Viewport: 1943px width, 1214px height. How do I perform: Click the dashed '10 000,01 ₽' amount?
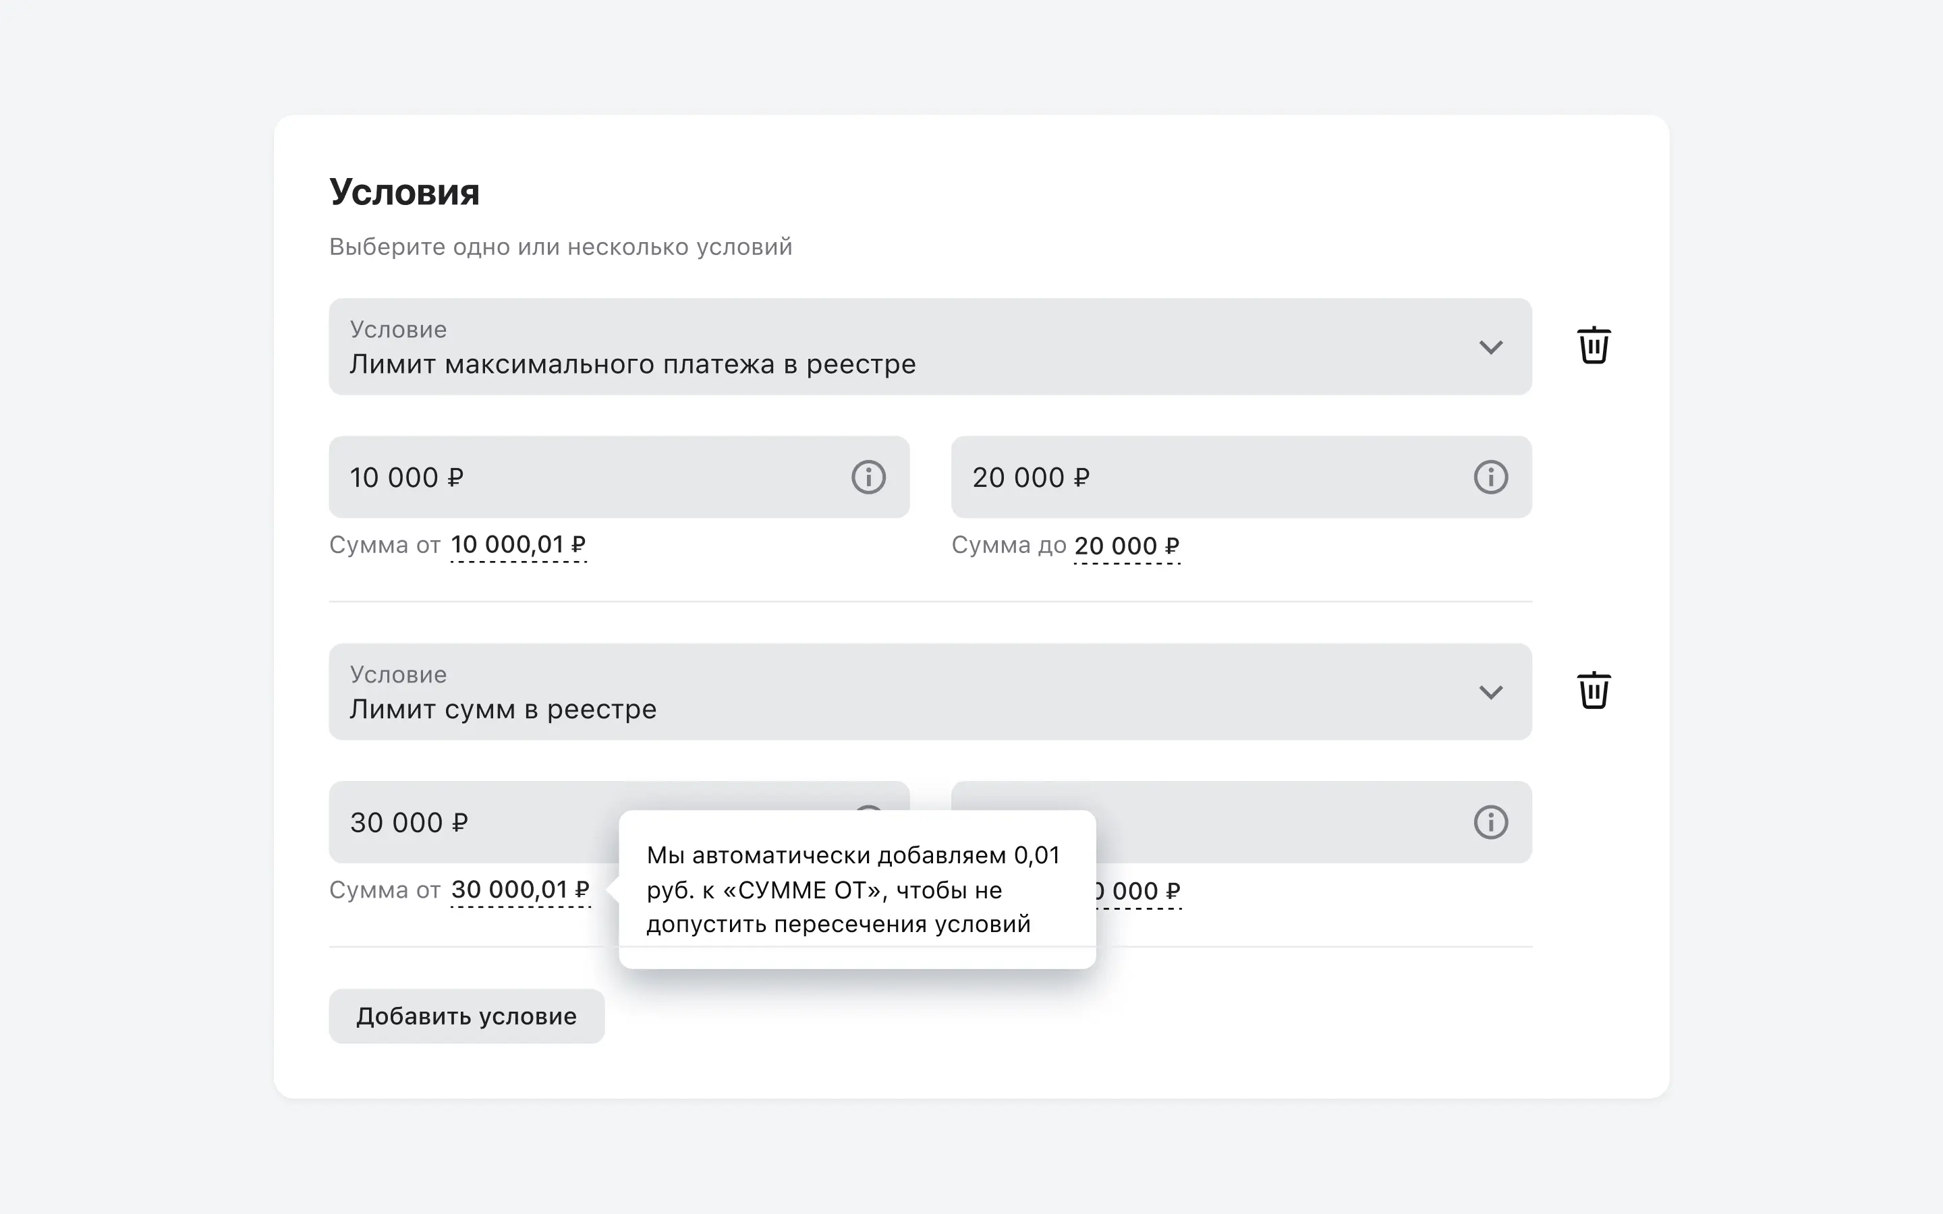pyautogui.click(x=518, y=545)
